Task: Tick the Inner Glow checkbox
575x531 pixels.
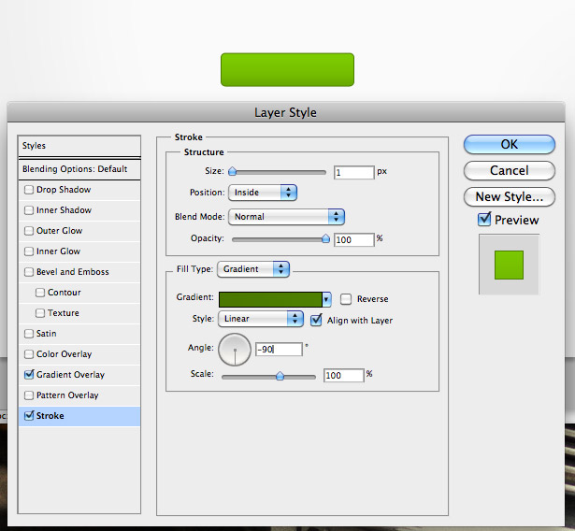Action: pos(29,251)
